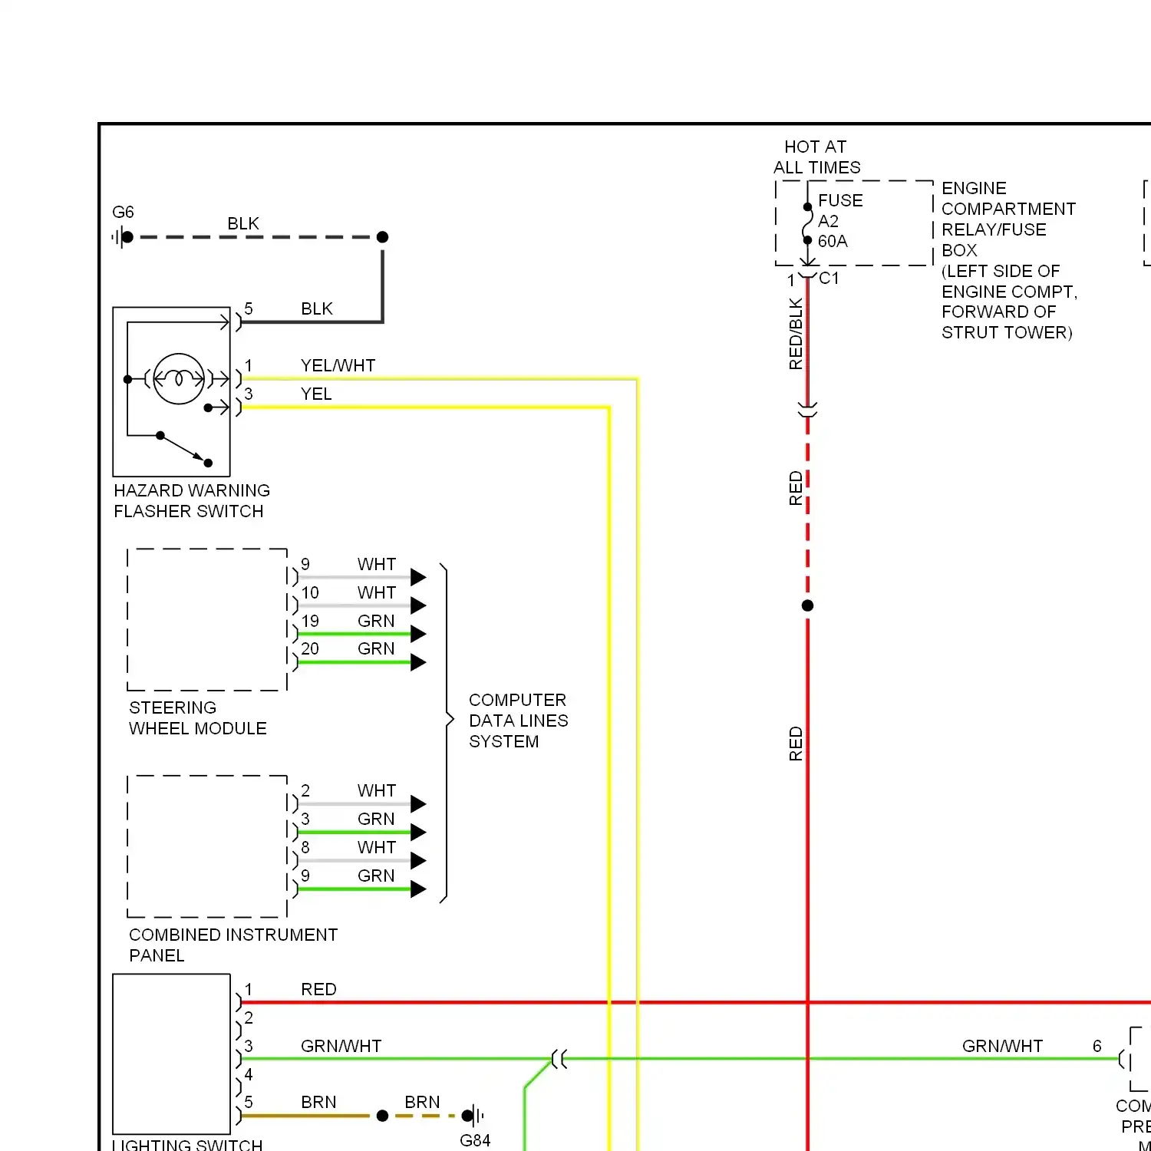Viewport: 1151px width, 1151px height.
Task: Click the inline connector between RED/BLK and dashed RED
Action: (807, 410)
